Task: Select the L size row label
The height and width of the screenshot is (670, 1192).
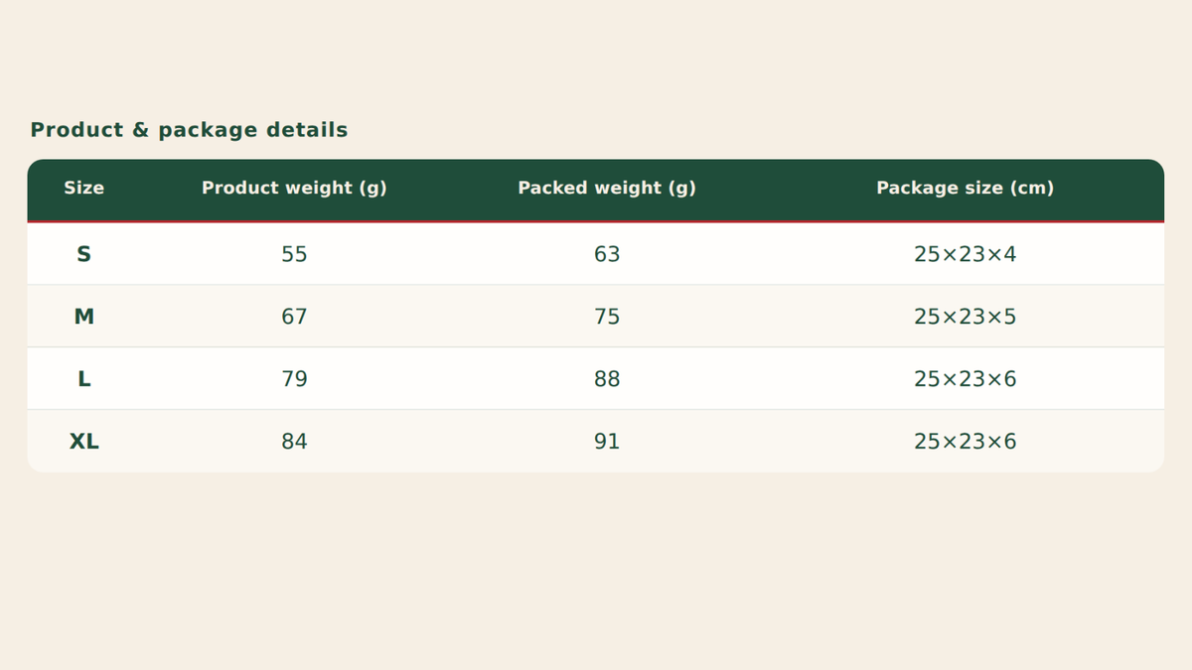Action: pyautogui.click(x=83, y=379)
